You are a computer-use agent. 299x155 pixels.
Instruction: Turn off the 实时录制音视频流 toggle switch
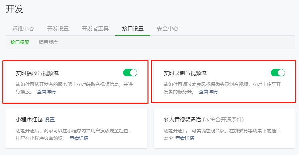[278, 73]
